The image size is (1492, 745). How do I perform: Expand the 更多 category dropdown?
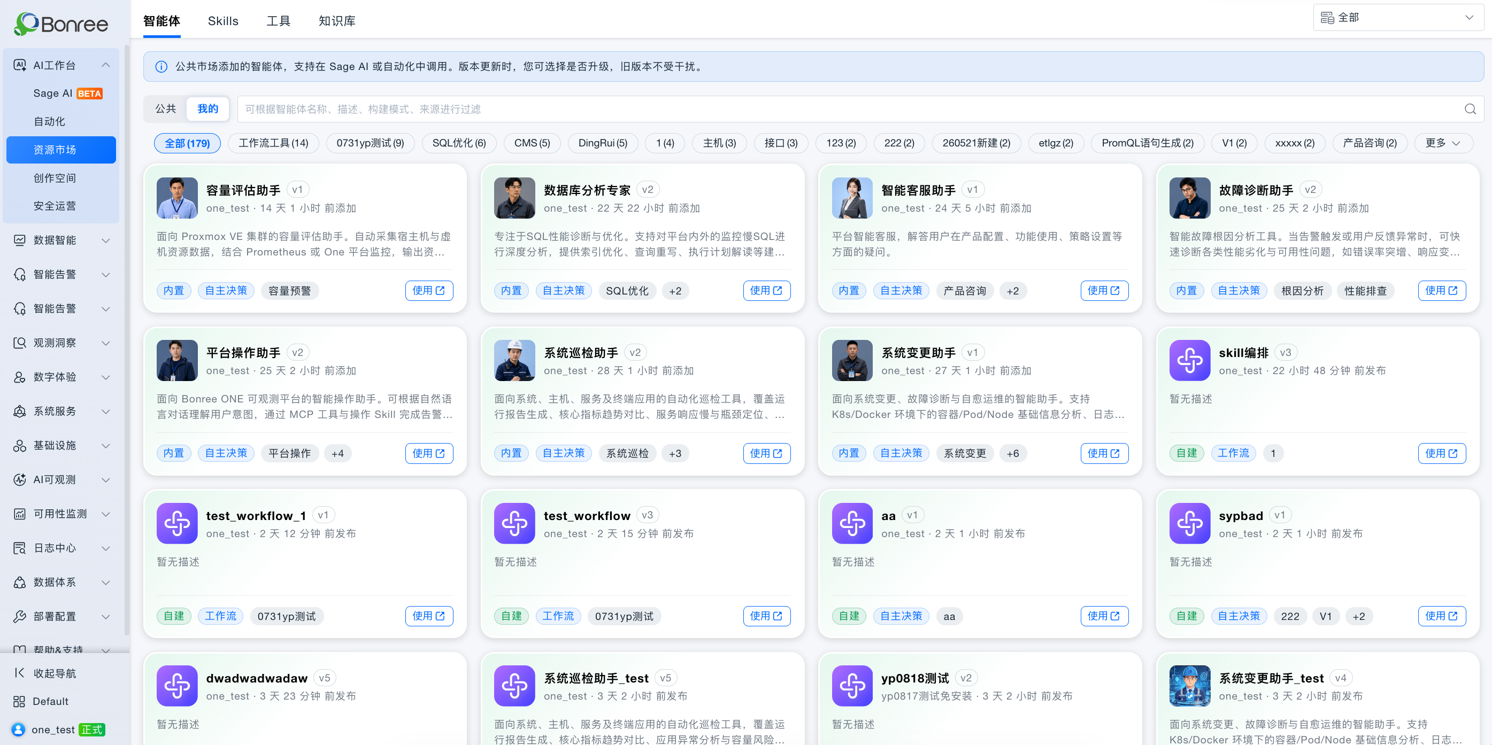[x=1443, y=143]
